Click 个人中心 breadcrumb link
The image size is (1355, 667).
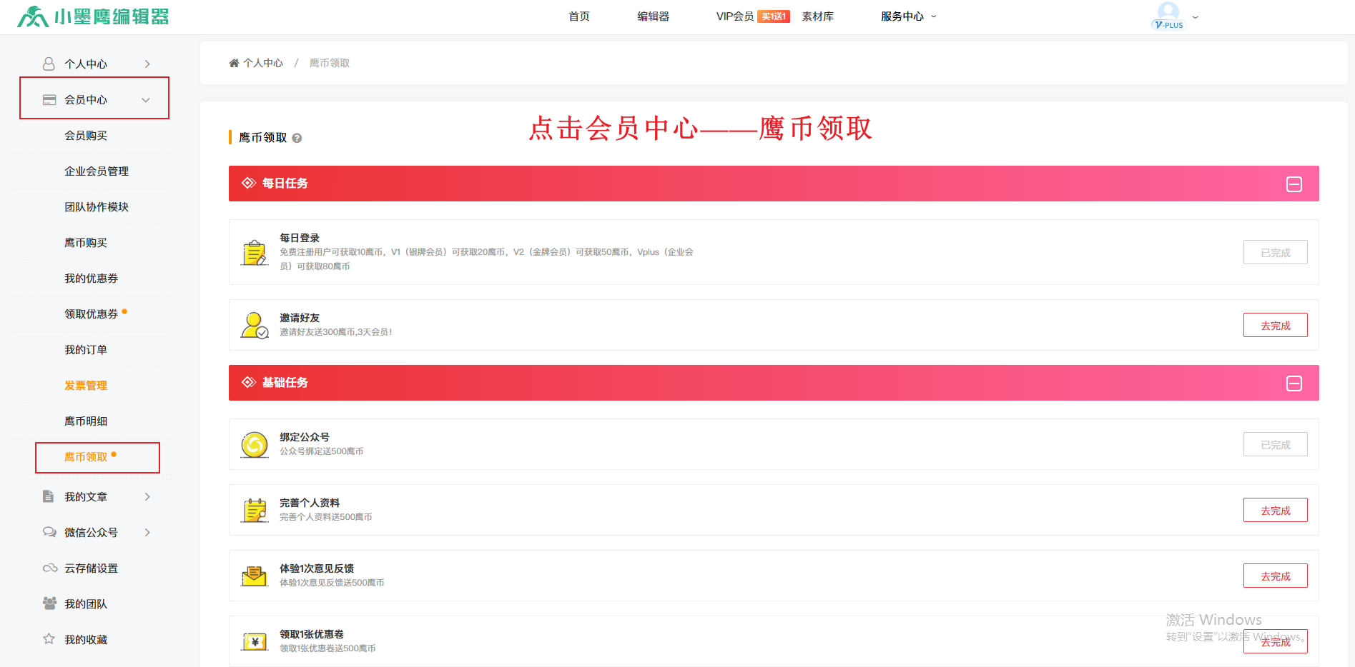point(263,63)
